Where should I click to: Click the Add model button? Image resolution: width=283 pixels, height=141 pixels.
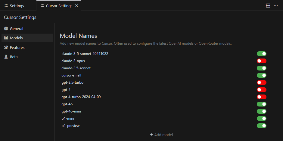(162, 135)
